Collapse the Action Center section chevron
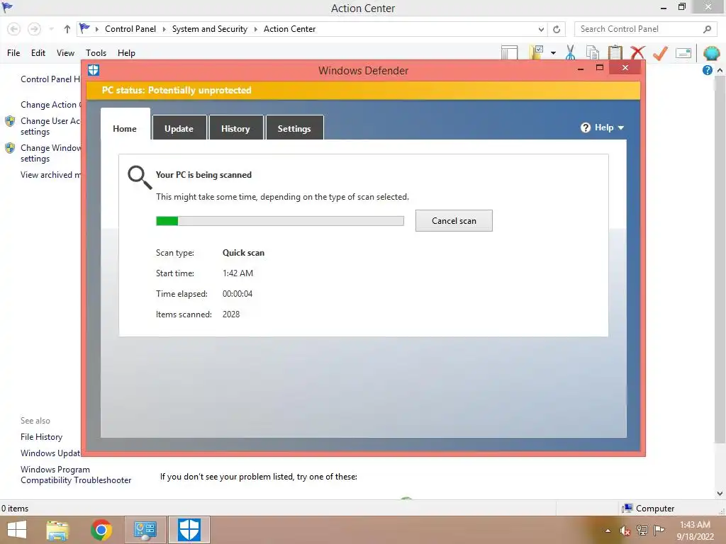This screenshot has height=544, width=726. coord(720,70)
